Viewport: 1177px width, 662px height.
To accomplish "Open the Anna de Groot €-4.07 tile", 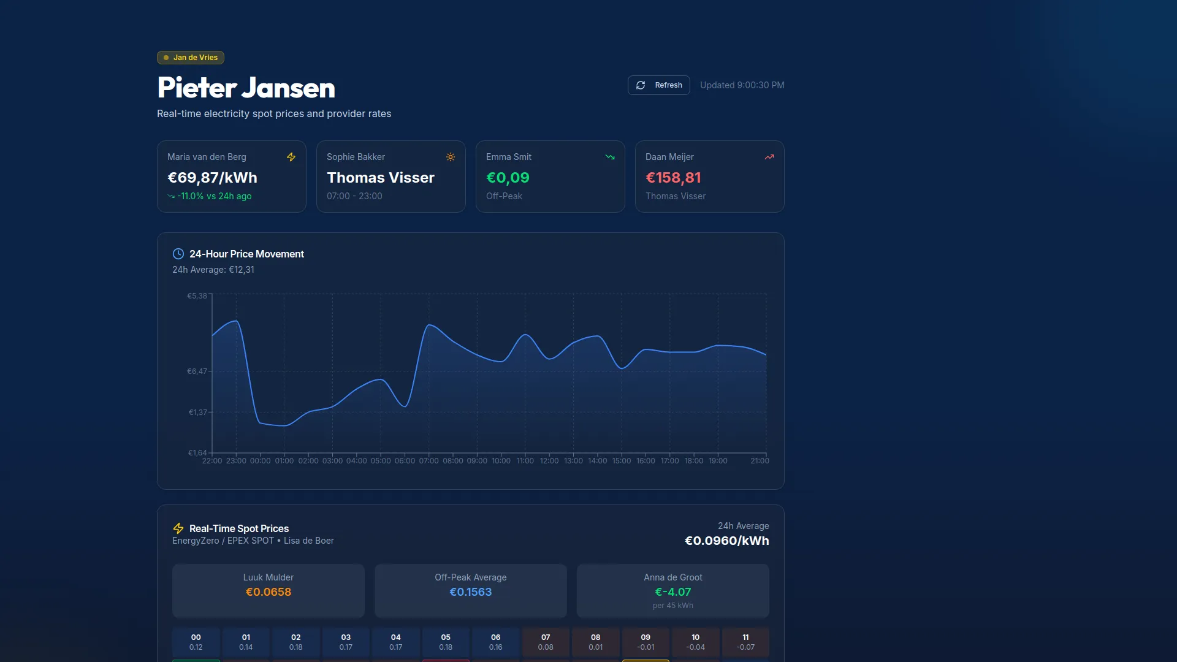I will coord(673,591).
